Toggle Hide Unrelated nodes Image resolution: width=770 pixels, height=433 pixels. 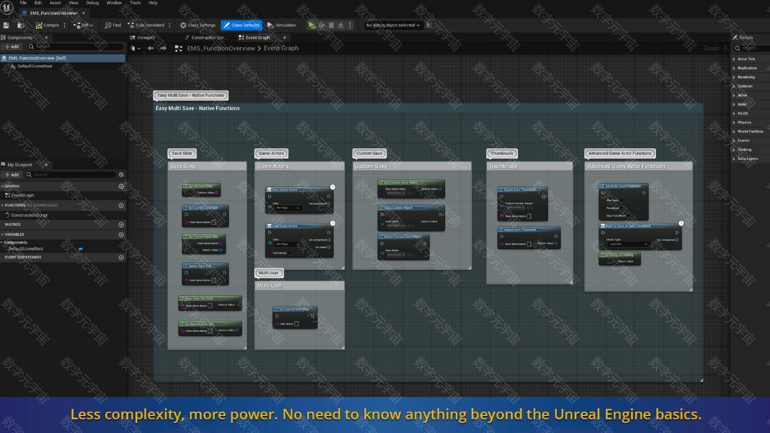146,25
